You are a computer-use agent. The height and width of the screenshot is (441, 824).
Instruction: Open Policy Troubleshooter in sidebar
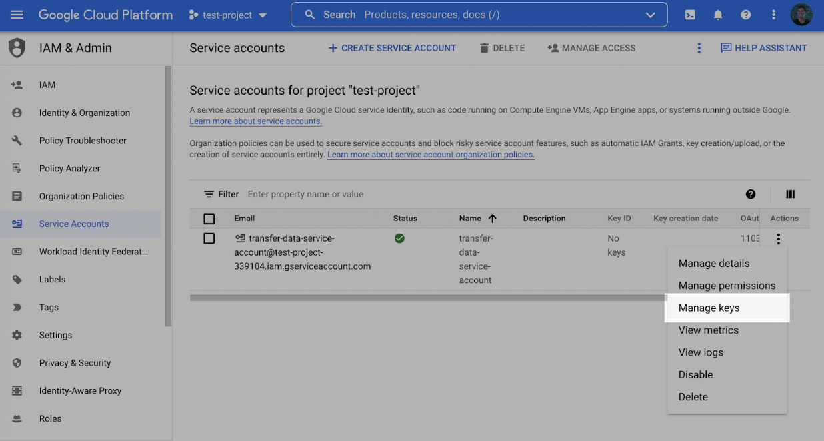pos(83,141)
